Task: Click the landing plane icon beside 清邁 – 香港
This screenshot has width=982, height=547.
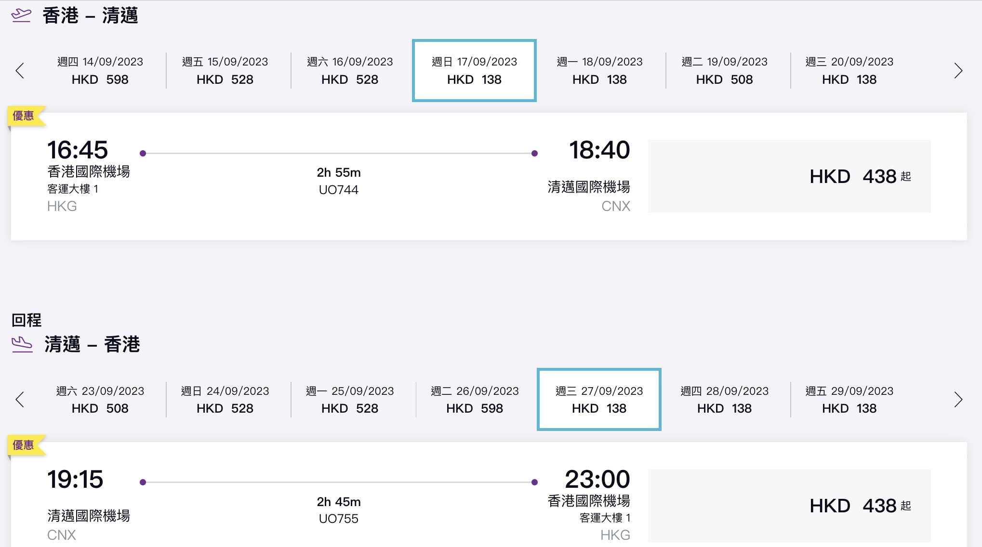Action: point(22,345)
